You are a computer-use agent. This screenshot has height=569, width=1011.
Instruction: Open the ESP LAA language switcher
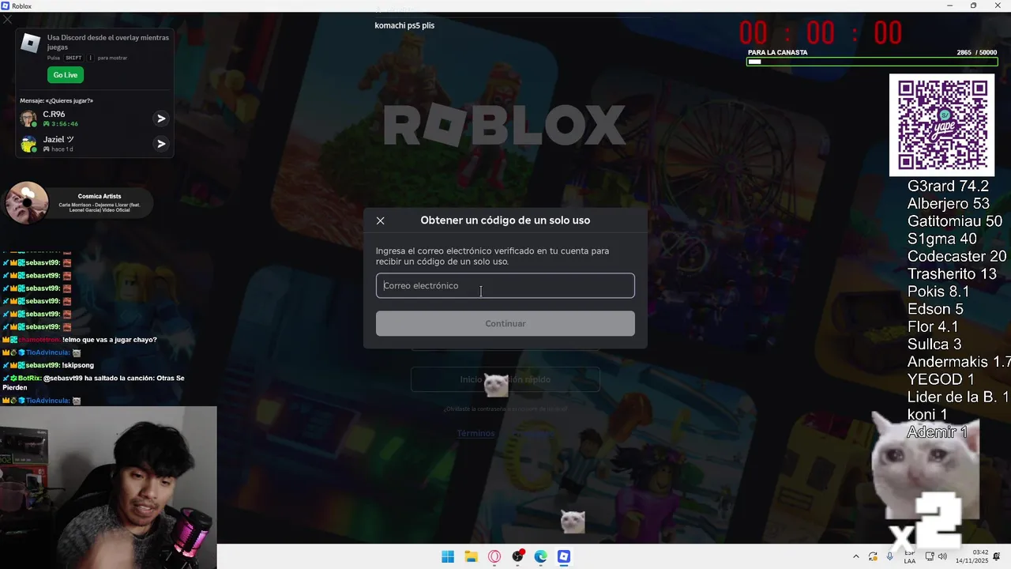[910, 556]
